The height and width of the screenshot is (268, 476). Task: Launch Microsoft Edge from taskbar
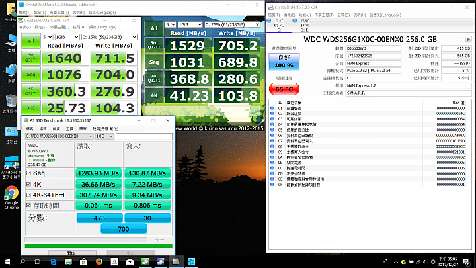pyautogui.click(x=53, y=261)
